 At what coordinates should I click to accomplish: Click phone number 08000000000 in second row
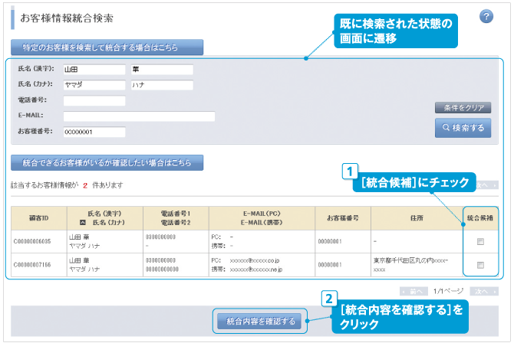tap(163, 269)
